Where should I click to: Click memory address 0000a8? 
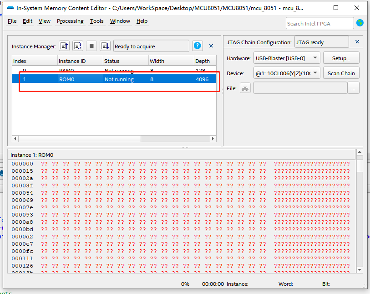[x=22, y=222]
